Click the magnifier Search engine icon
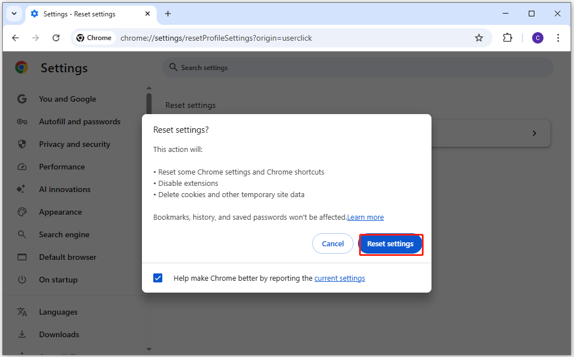Image resolution: width=574 pixels, height=357 pixels. [22, 234]
